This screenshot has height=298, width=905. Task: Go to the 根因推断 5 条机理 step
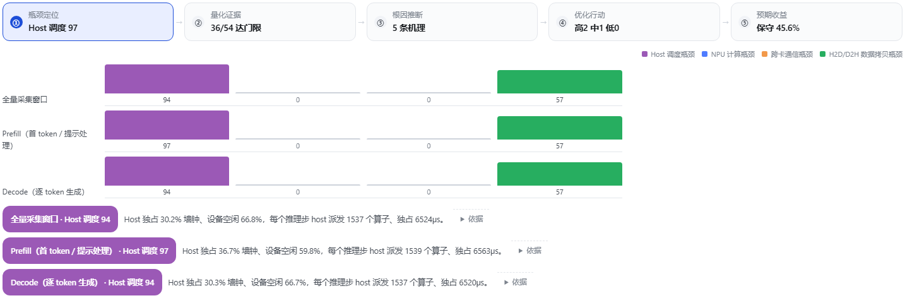point(452,21)
